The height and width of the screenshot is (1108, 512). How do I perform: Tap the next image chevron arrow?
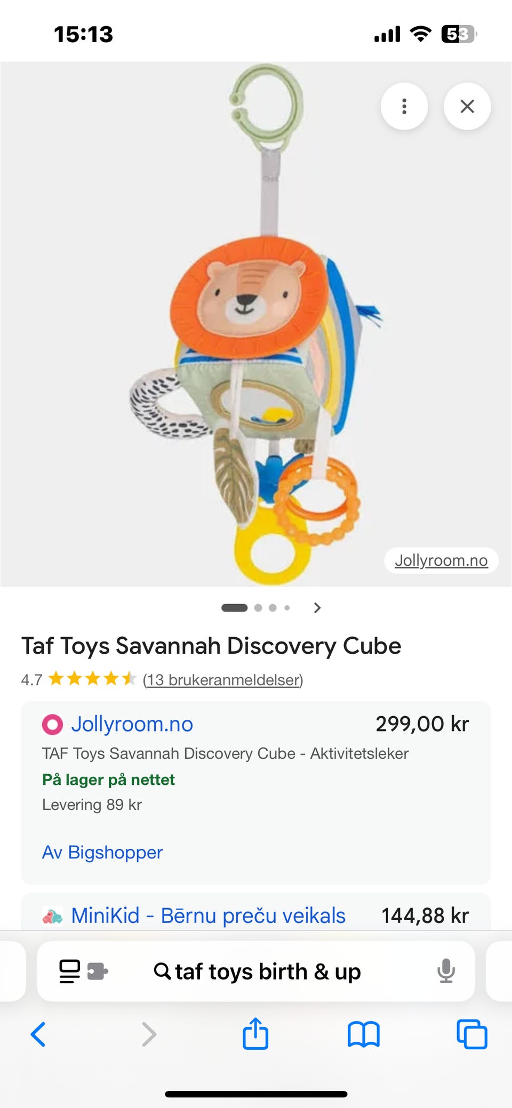tap(317, 608)
